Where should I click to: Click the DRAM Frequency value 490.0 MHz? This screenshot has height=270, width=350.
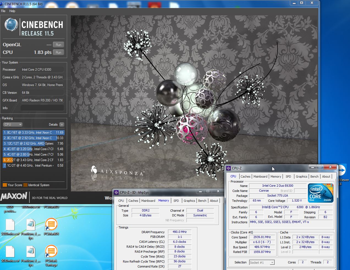(x=180, y=232)
